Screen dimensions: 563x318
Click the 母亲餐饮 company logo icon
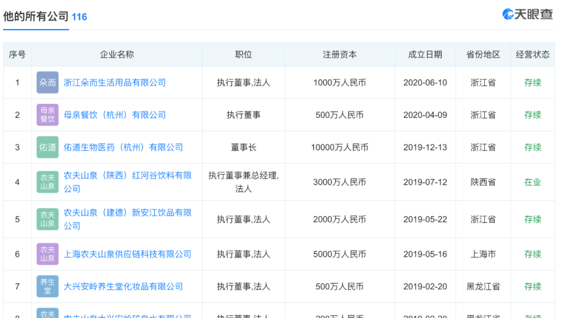coord(47,115)
